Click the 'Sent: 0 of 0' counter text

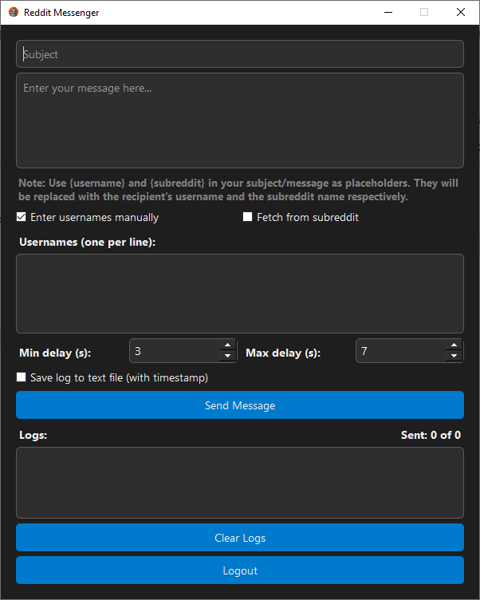(x=431, y=435)
